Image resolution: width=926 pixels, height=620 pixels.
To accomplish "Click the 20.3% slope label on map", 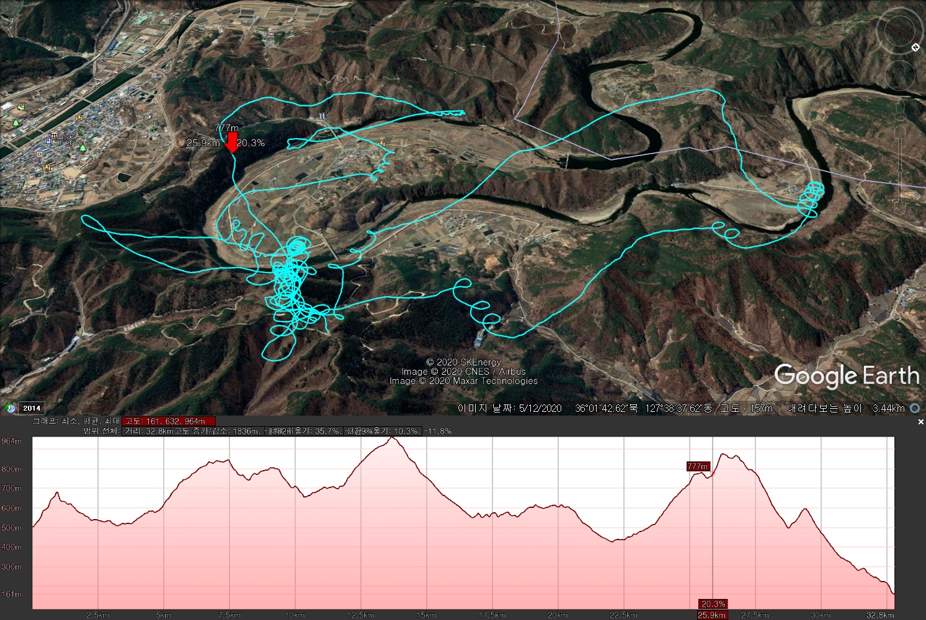I will (251, 142).
